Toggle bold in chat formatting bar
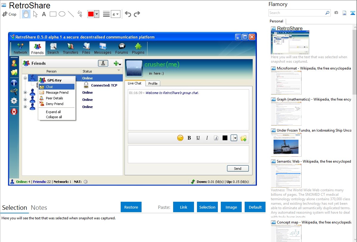Image resolution: width=357 pixels, height=242 pixels. point(189,138)
